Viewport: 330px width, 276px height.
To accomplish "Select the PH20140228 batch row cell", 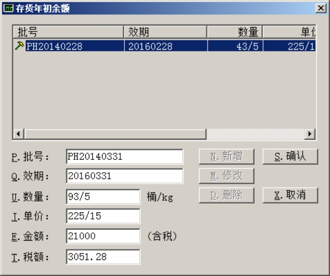I will (x=75, y=46).
